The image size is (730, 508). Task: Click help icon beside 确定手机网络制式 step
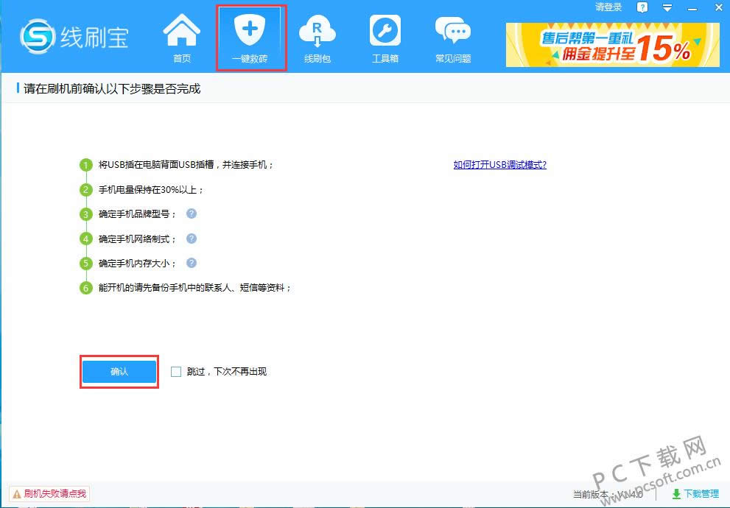[191, 239]
